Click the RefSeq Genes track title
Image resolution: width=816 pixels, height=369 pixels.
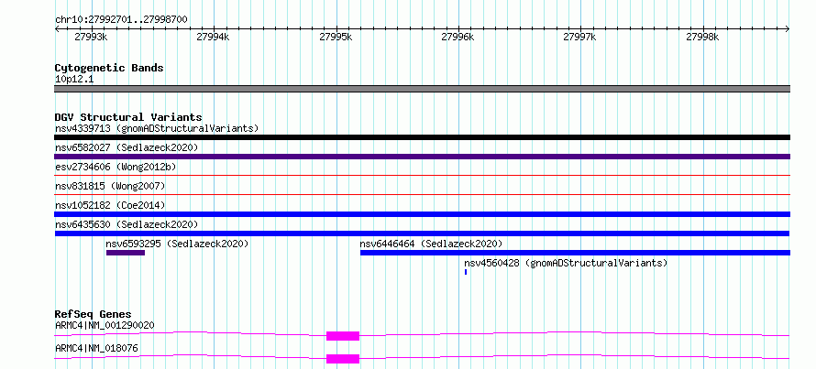click(94, 314)
